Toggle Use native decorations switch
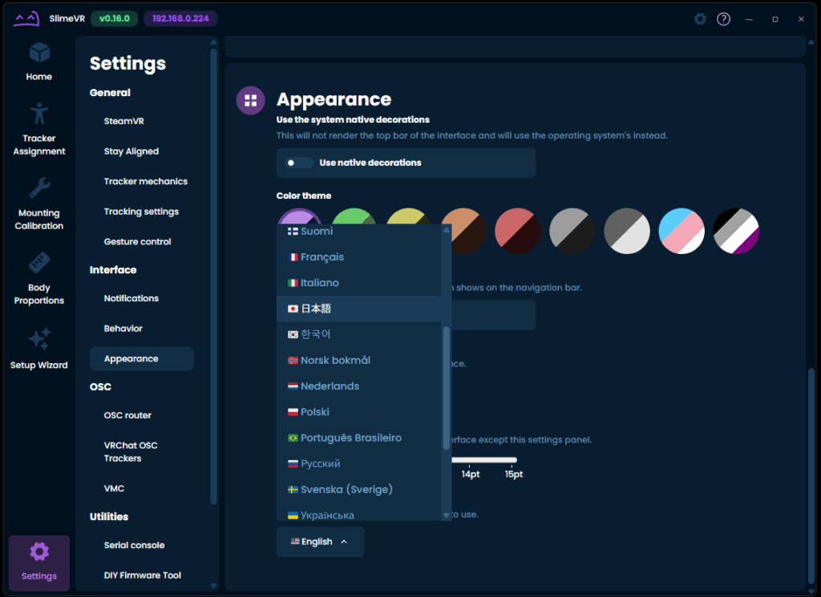This screenshot has height=597, width=821. click(x=298, y=163)
